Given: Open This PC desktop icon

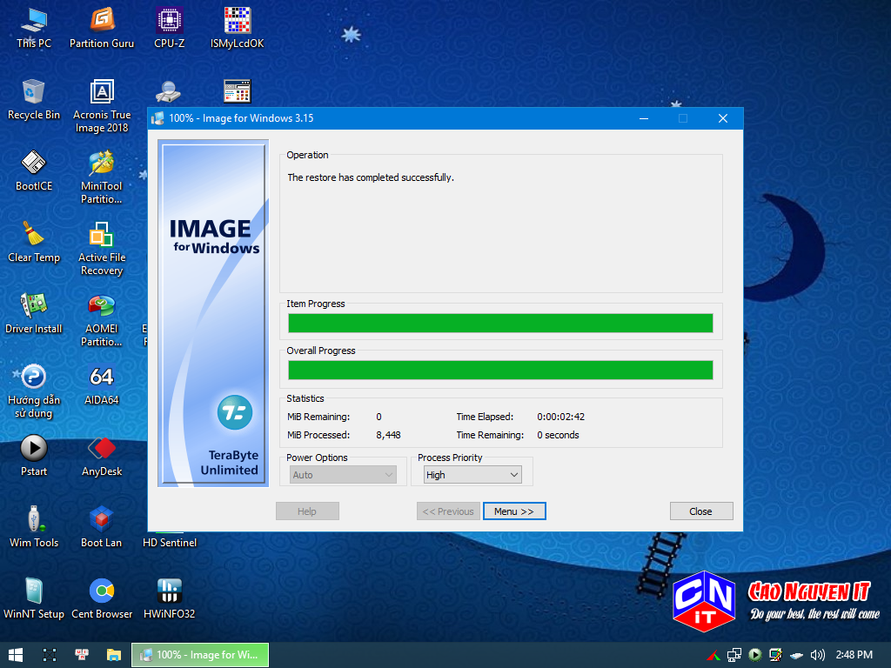Looking at the screenshot, I should 34,29.
